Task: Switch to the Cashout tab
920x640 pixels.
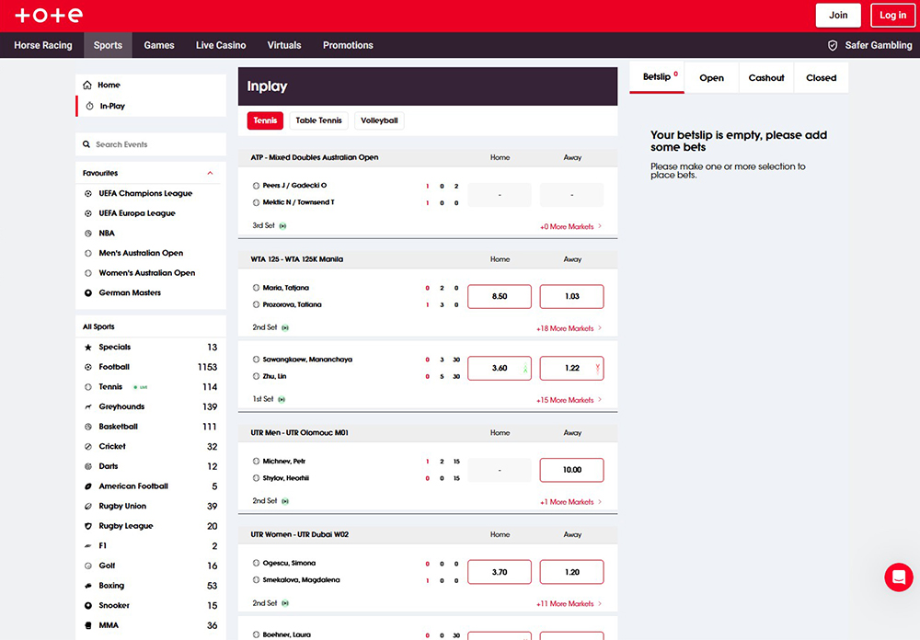Action: pos(766,78)
